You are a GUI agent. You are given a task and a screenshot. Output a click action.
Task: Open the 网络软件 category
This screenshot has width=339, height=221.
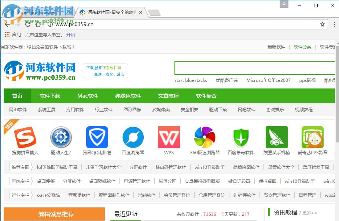[18, 110]
